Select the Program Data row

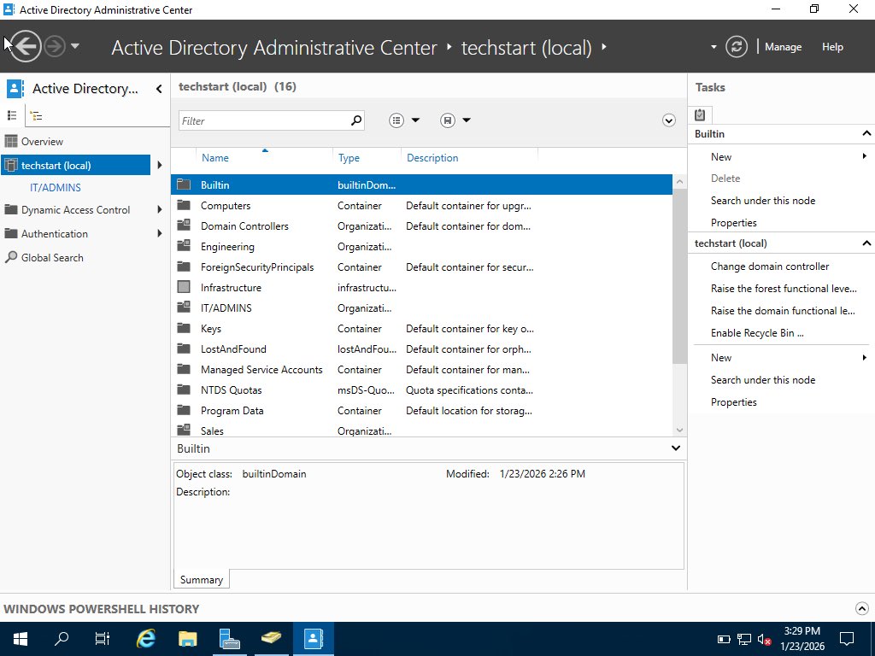[422, 411]
